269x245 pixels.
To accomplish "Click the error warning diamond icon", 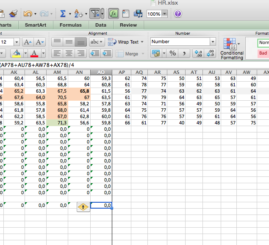I will point(83,207).
